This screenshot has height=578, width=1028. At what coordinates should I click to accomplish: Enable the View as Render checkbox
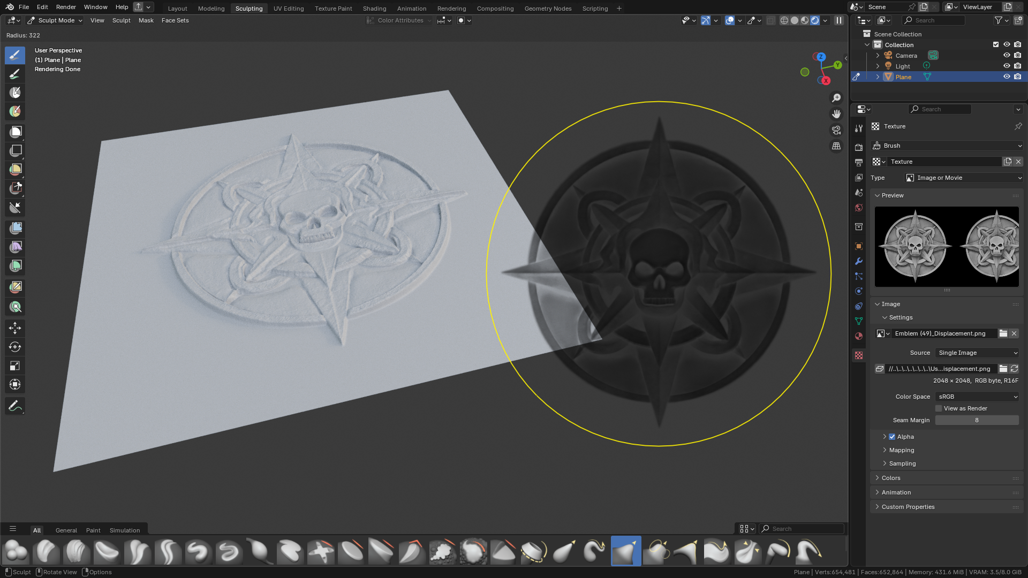(939, 408)
